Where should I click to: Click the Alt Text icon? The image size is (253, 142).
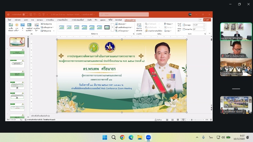pyautogui.click(x=139, y=27)
